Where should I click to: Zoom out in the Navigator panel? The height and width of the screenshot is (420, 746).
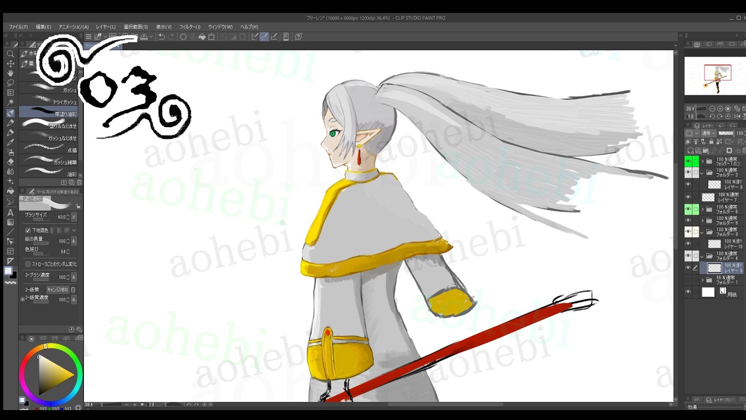tap(713, 108)
